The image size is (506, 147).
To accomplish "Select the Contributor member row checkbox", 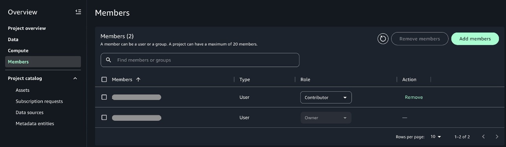I will 104,97.
